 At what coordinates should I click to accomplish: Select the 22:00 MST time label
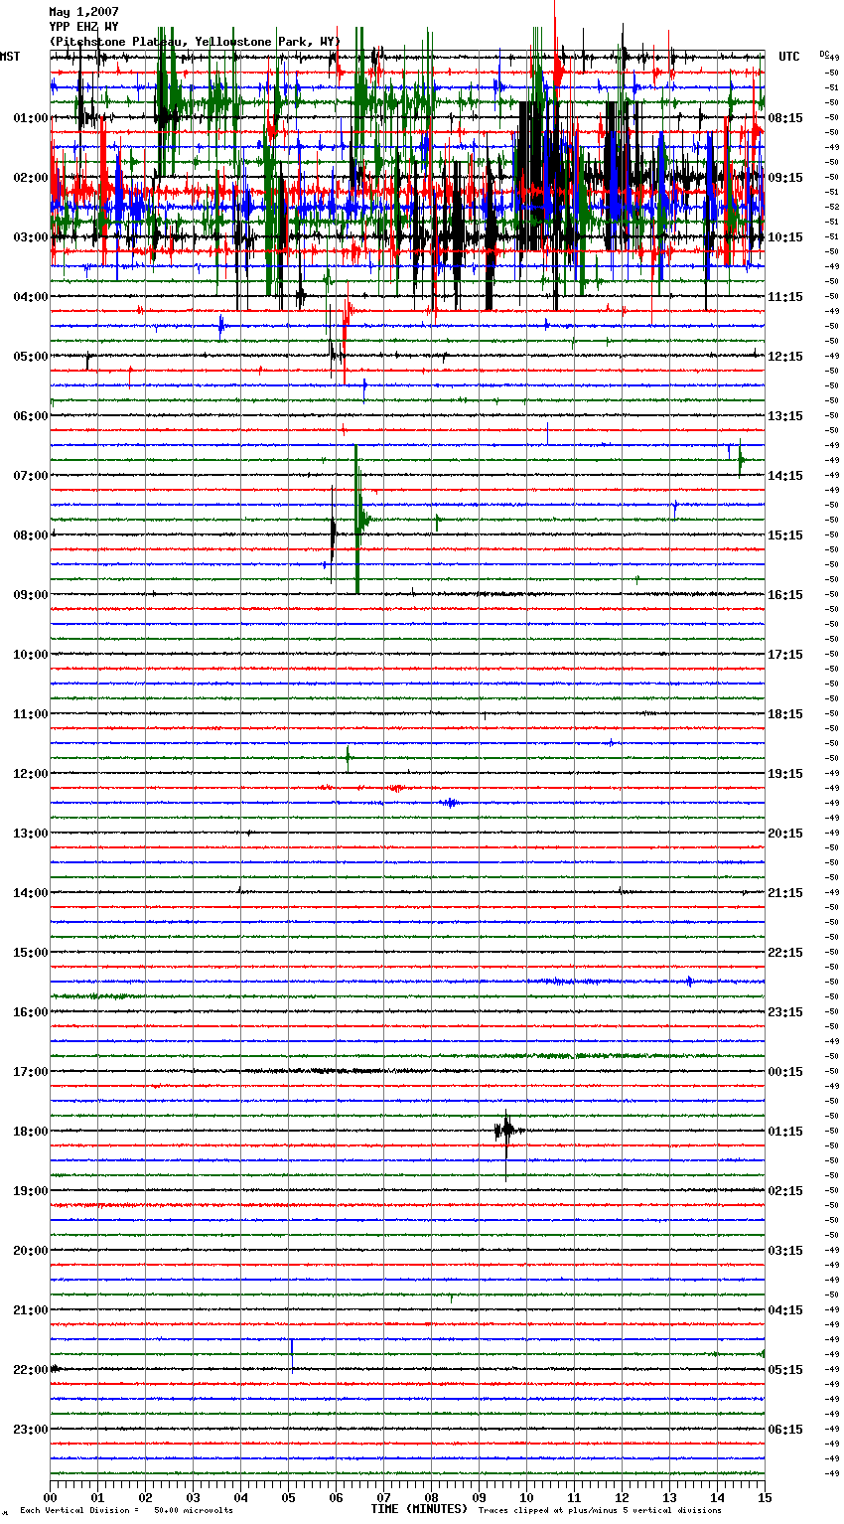coord(31,1370)
